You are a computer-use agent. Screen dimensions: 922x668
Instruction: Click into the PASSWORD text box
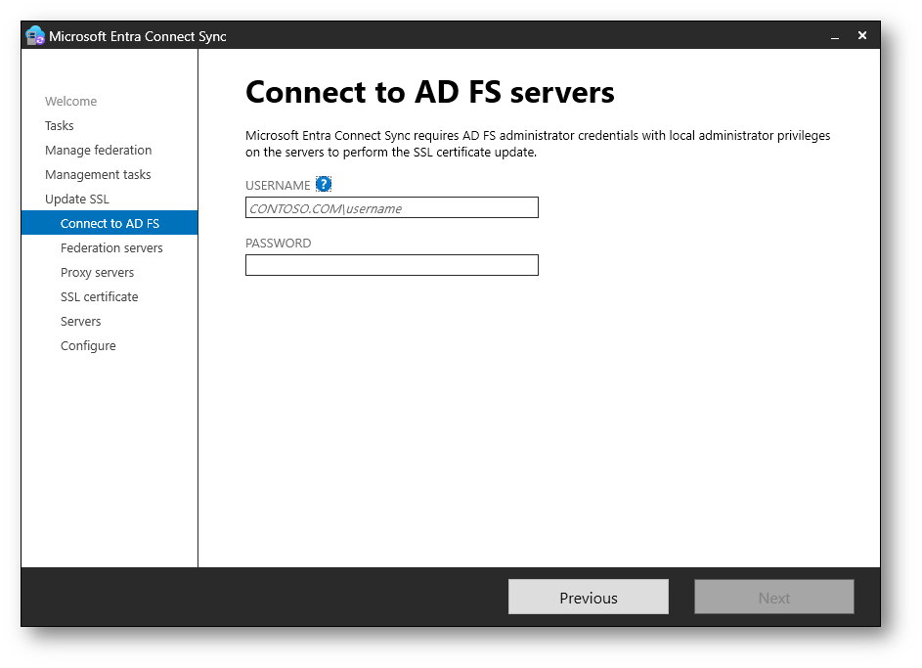coord(391,265)
